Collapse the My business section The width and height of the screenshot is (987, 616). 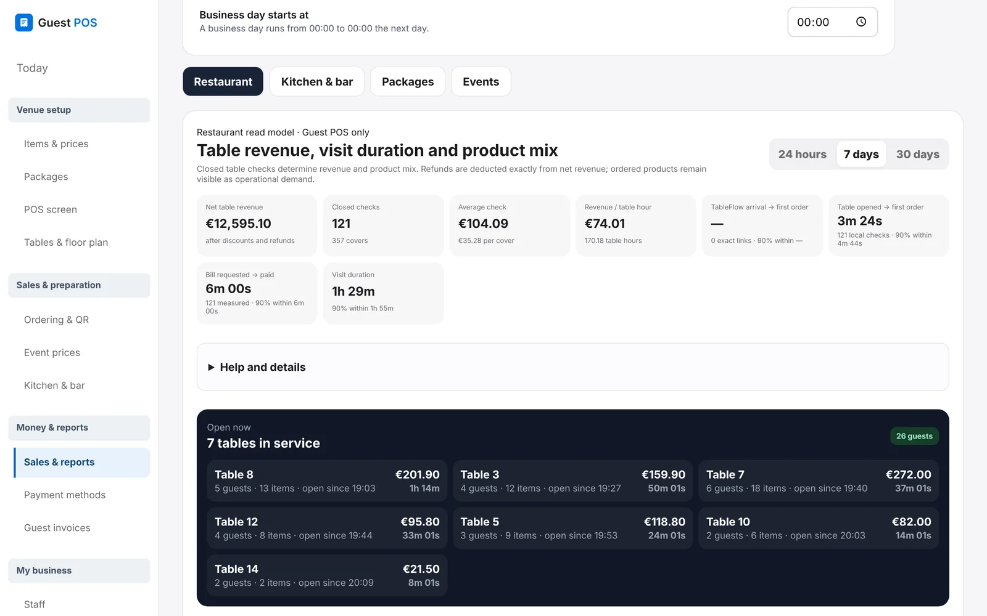(79, 570)
